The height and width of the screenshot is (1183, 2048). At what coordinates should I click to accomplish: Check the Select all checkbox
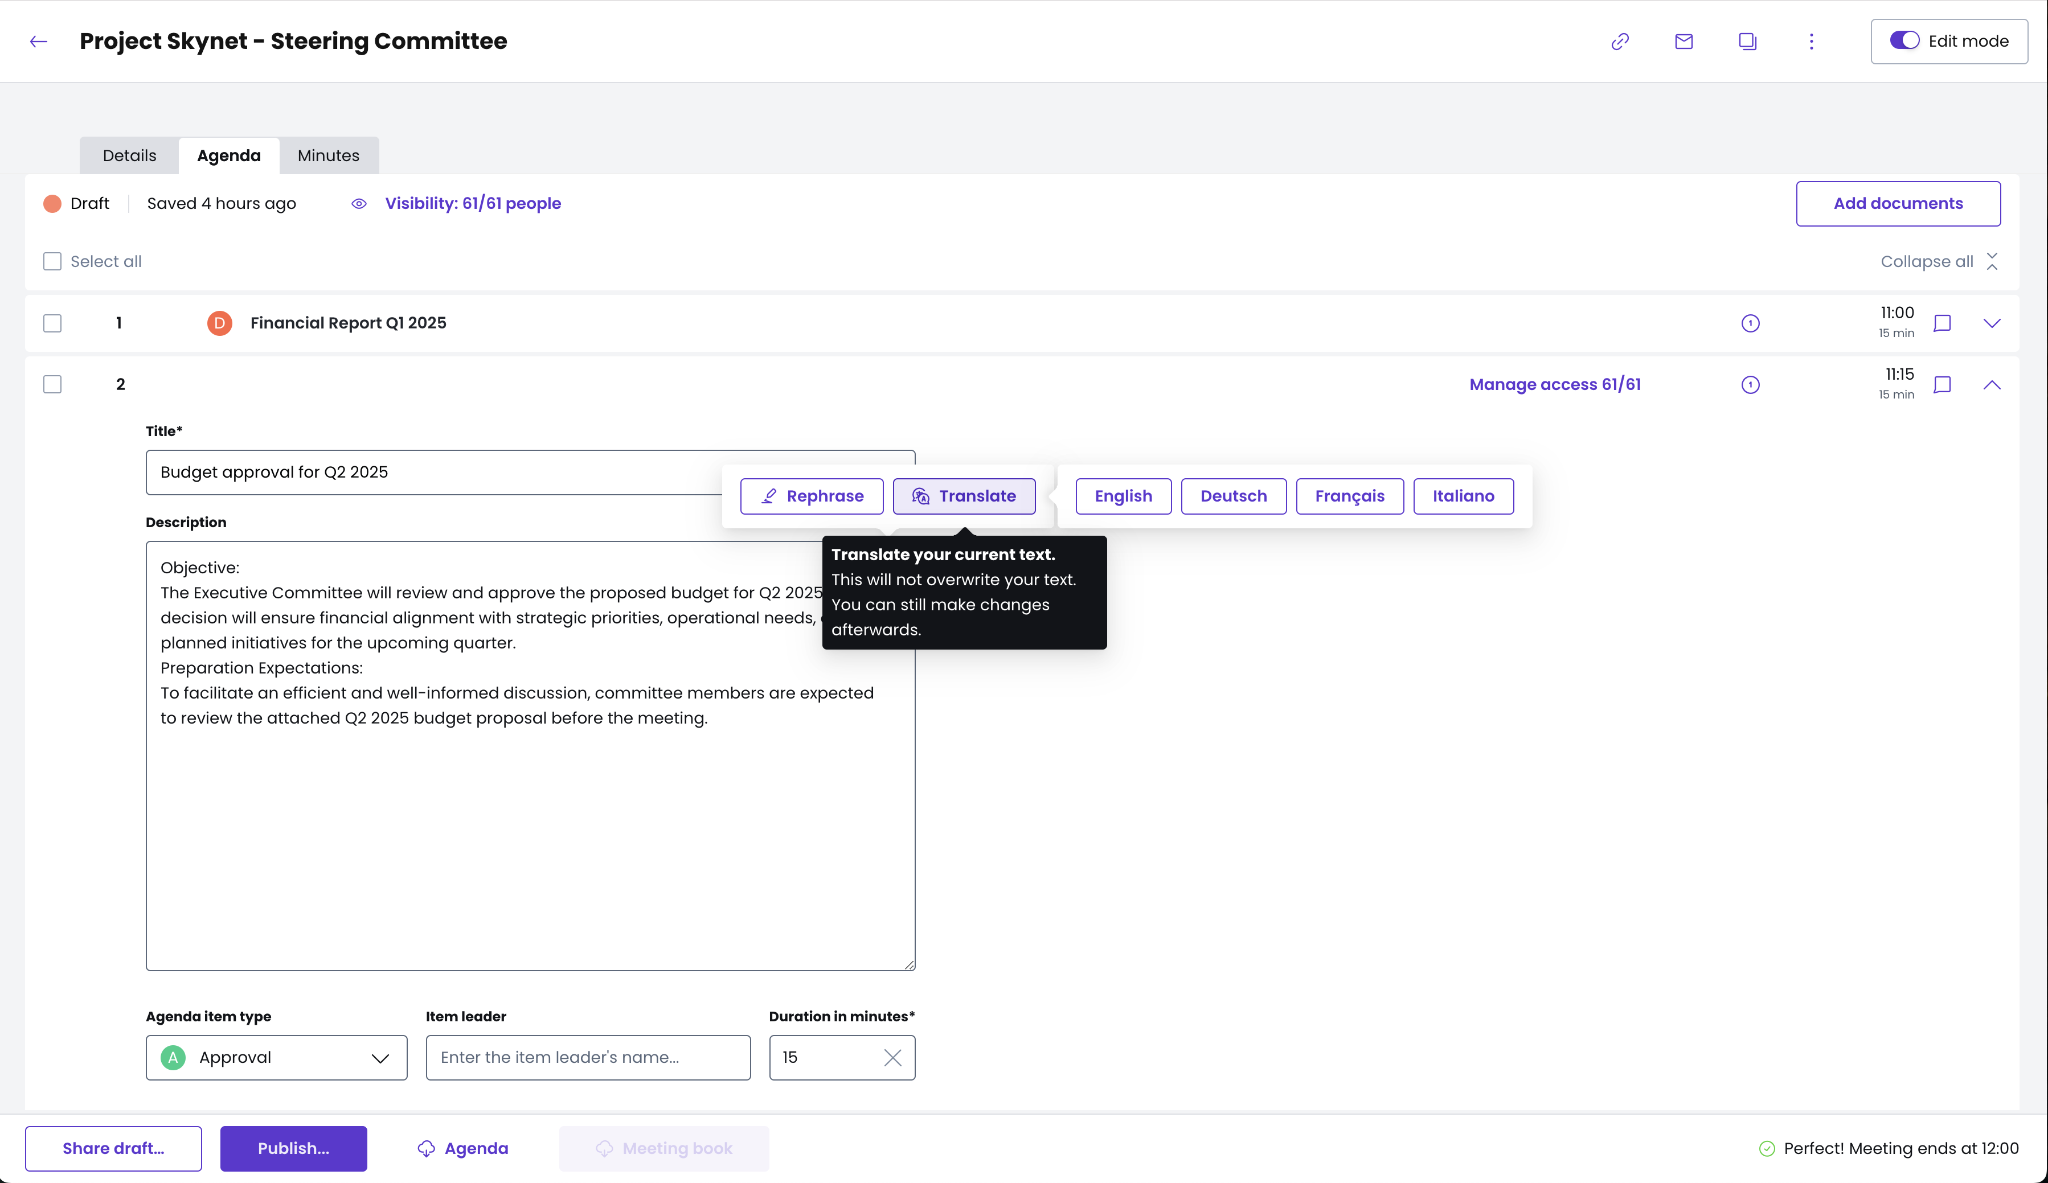tap(53, 262)
